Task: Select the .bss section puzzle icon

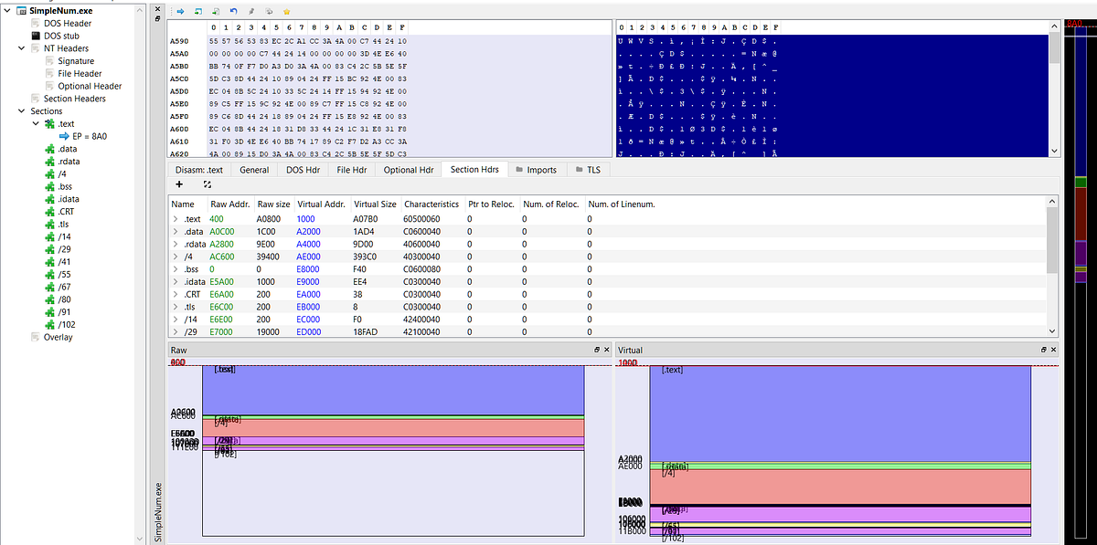Action: (x=50, y=186)
